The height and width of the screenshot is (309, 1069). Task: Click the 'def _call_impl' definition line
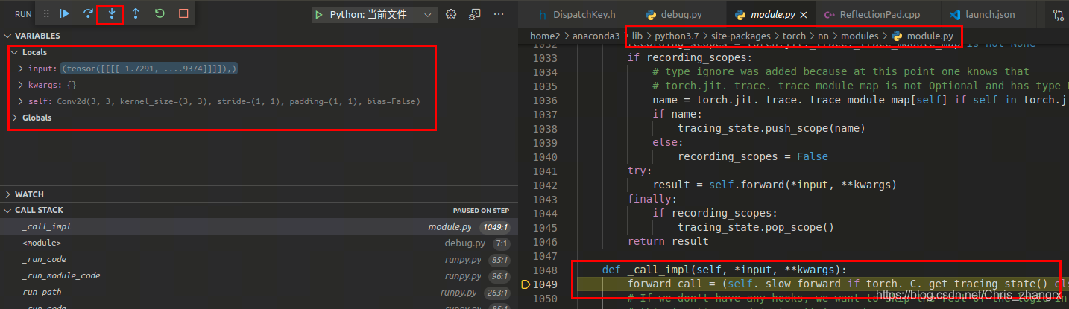(x=725, y=270)
